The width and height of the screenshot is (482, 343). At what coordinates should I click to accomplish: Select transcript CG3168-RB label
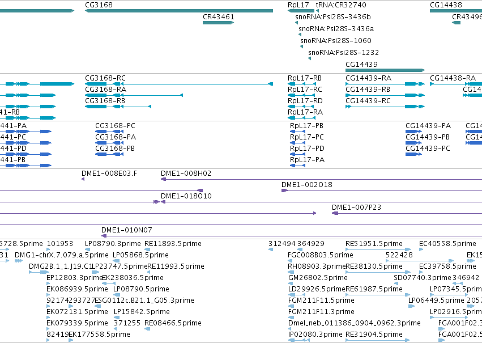(x=105, y=101)
